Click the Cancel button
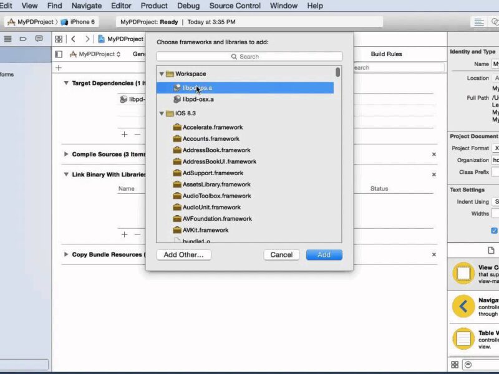 (x=281, y=254)
